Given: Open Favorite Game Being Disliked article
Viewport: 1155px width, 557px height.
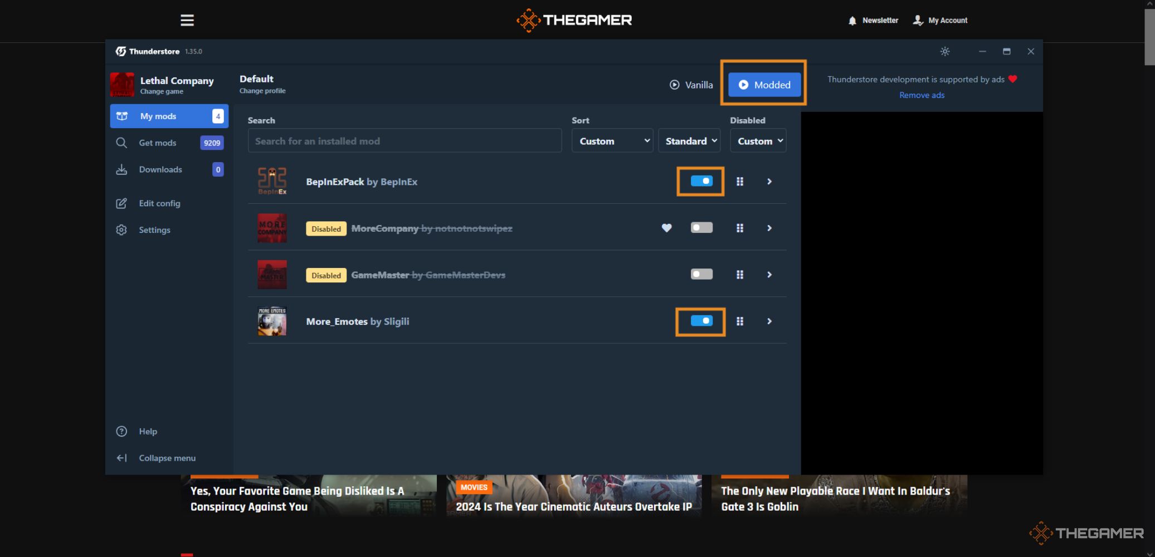Looking at the screenshot, I should click(x=297, y=499).
